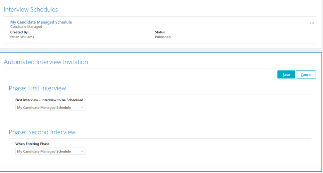Click the creator name Ethan Williams
Viewport: 323px width, 173px height.
click(22, 37)
